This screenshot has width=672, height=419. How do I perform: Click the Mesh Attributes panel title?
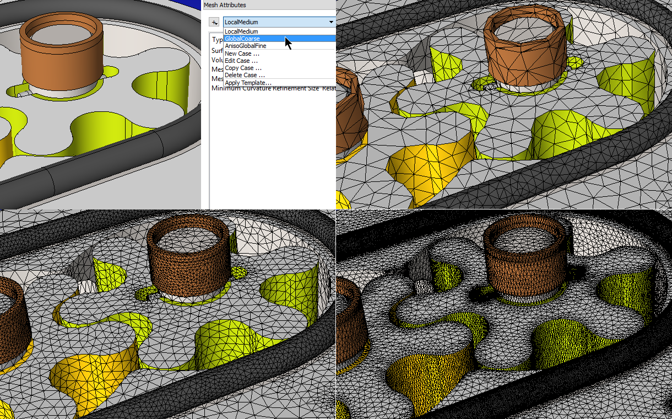coord(224,5)
